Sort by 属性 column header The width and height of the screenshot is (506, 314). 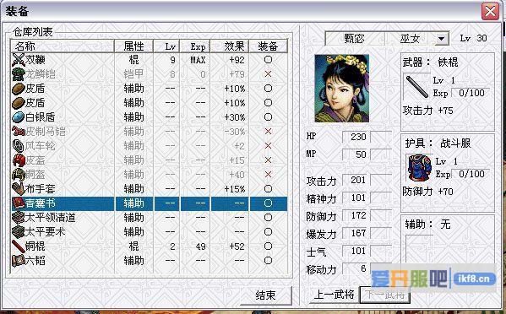click(134, 46)
